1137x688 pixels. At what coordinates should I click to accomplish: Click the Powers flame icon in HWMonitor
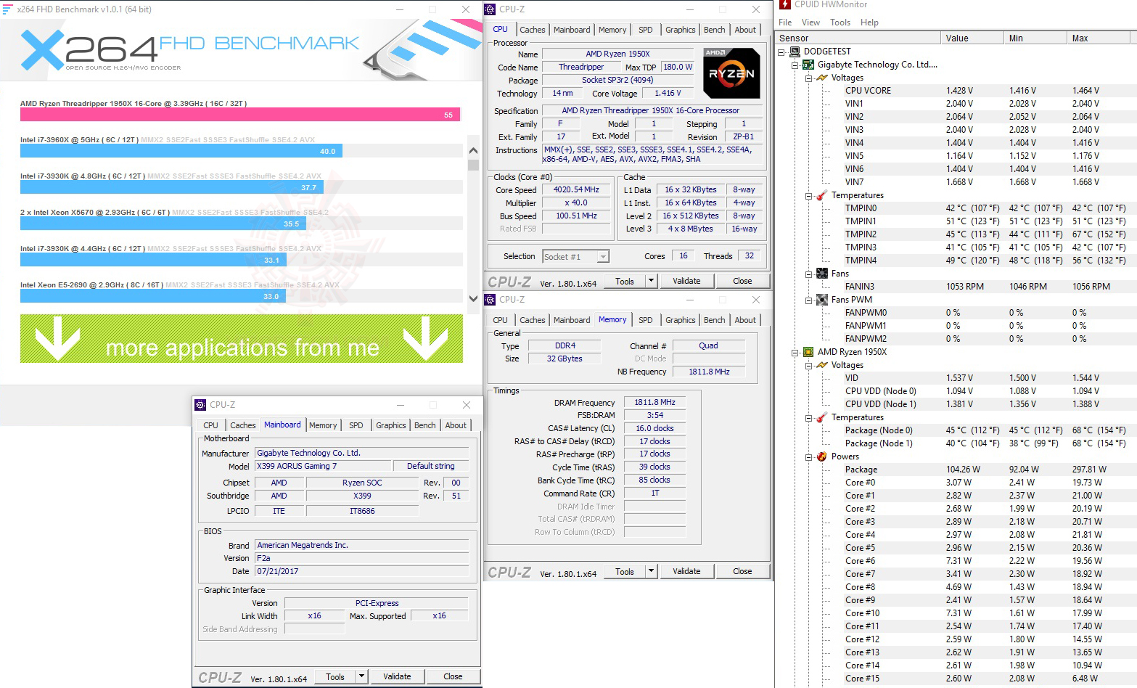point(822,456)
